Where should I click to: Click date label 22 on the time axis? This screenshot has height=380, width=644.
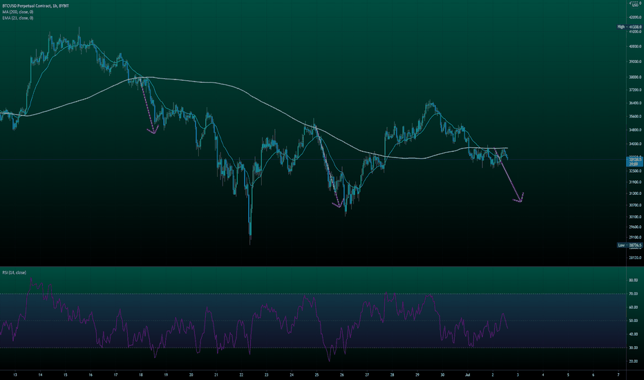click(x=241, y=374)
